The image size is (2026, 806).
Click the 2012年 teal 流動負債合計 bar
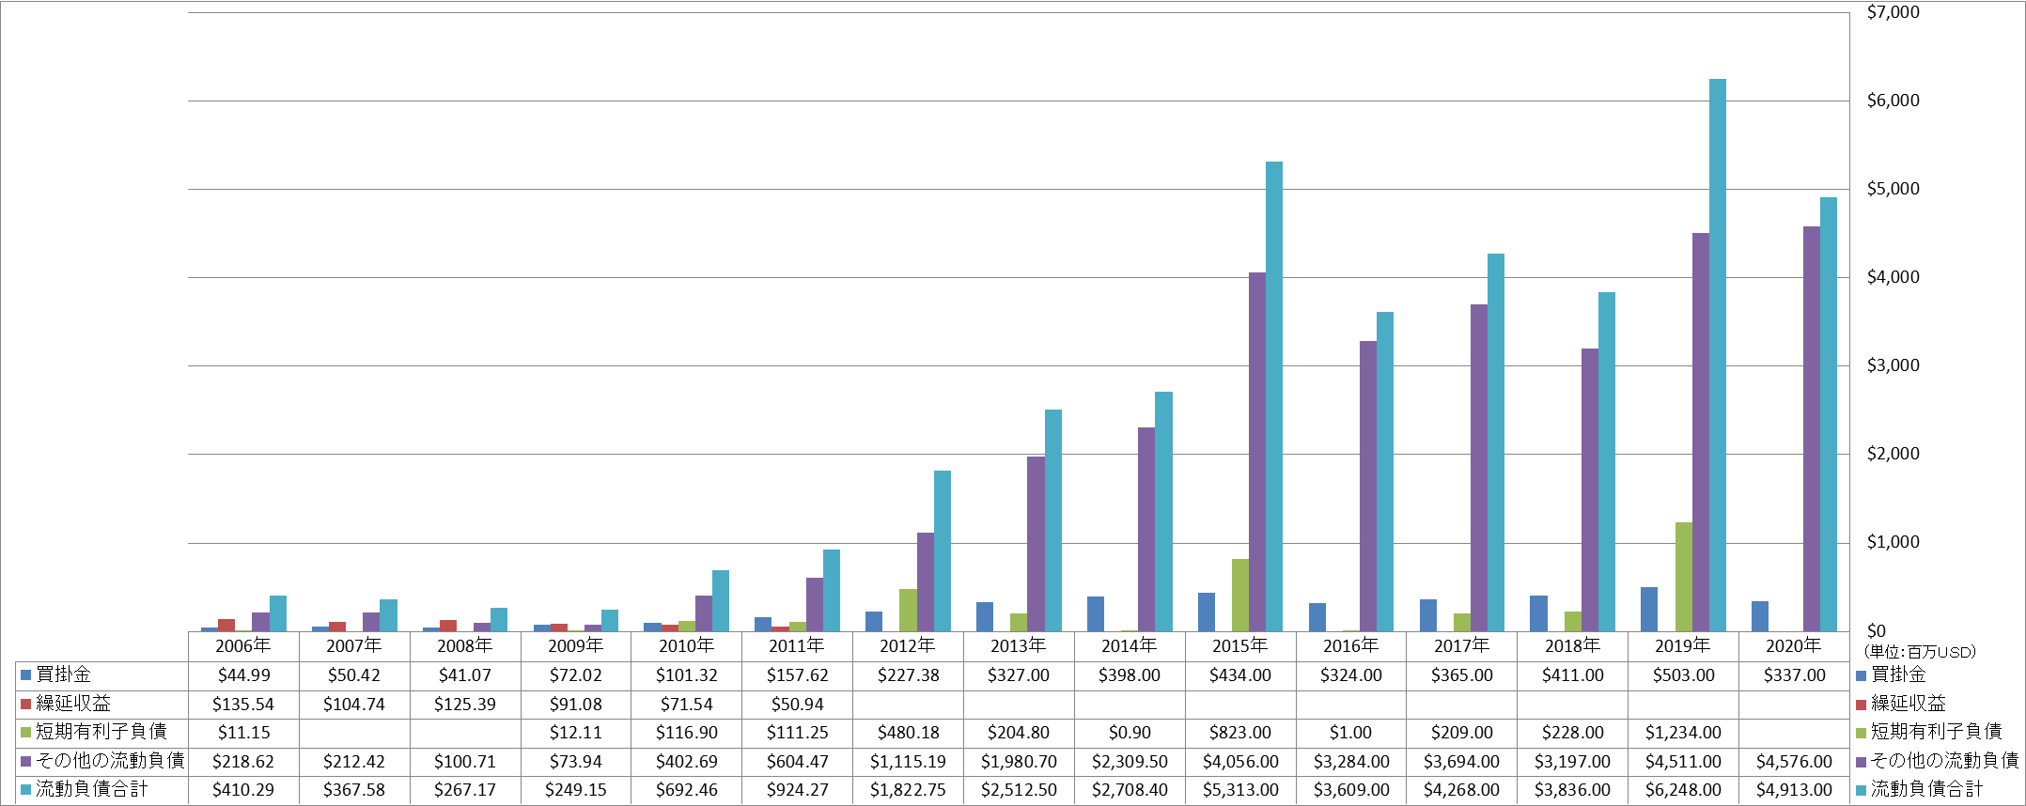pos(943,550)
